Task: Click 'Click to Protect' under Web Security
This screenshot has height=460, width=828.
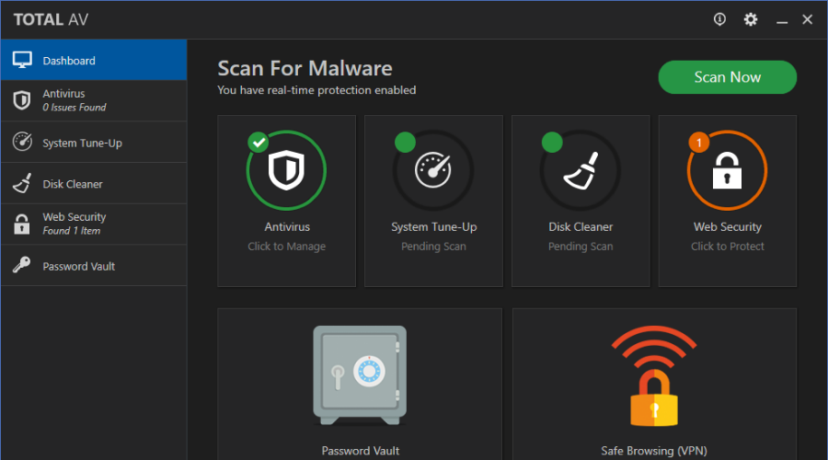Action: tap(727, 247)
